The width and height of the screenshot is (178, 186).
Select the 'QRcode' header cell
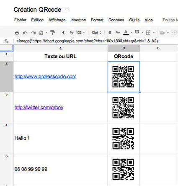coord(124,56)
